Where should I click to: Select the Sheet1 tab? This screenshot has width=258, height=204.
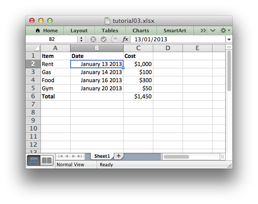pos(102,156)
